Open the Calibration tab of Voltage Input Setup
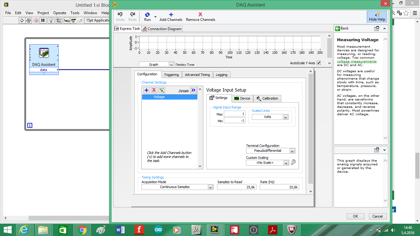420x236 pixels. (267, 98)
